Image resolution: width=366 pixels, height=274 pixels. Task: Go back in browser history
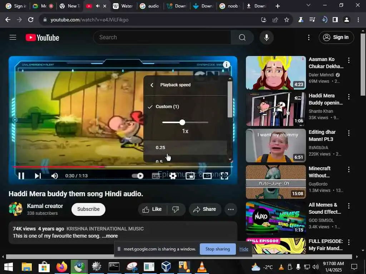coord(8,20)
